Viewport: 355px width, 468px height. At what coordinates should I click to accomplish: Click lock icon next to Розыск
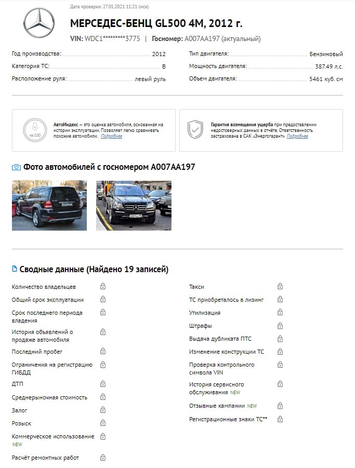click(103, 423)
